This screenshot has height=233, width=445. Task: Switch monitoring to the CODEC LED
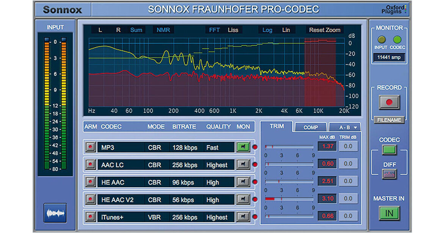tap(397, 39)
